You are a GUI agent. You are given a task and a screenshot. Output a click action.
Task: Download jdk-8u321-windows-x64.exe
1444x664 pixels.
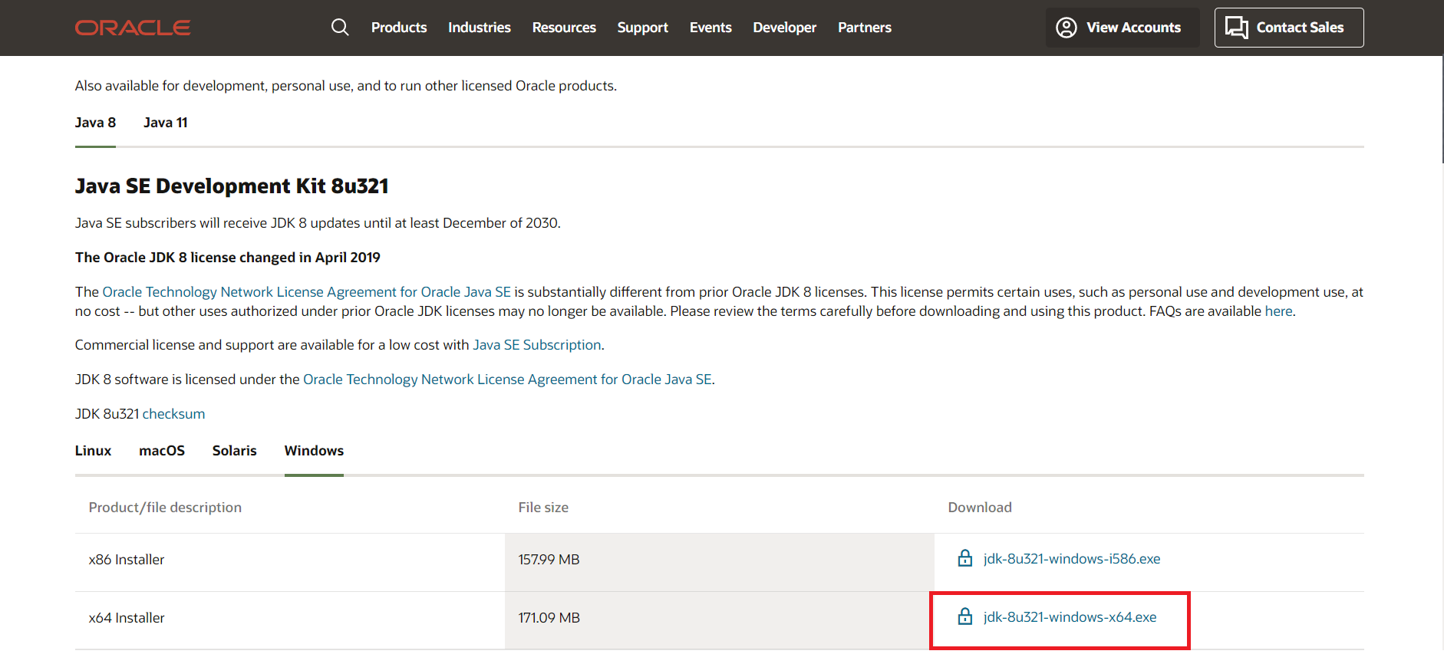(1070, 617)
